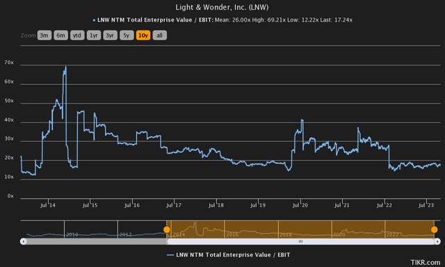The height and width of the screenshot is (267, 445).
Task: Click the navigator area near 2012
Action: 125,234
